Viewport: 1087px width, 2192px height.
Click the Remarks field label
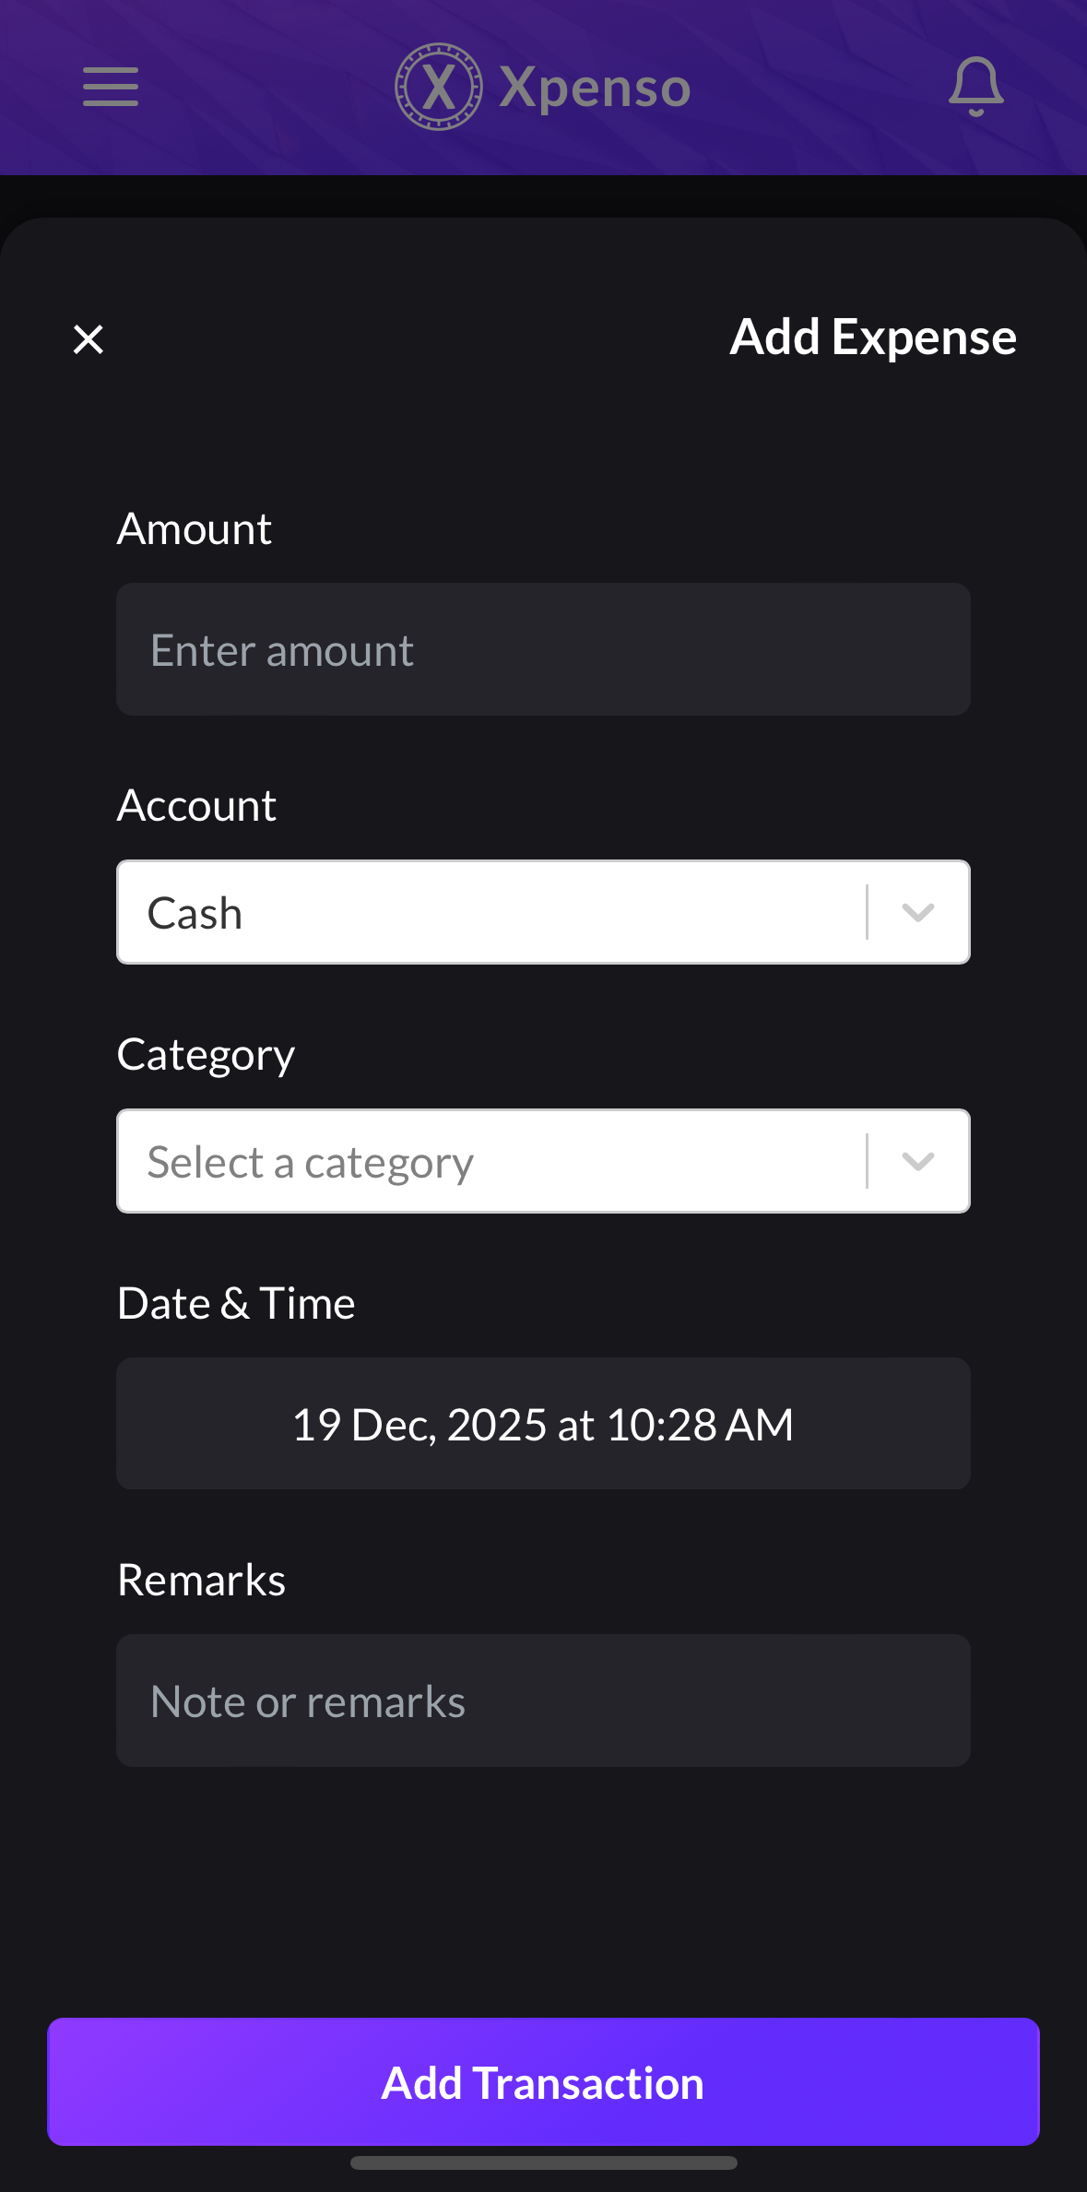[201, 1581]
